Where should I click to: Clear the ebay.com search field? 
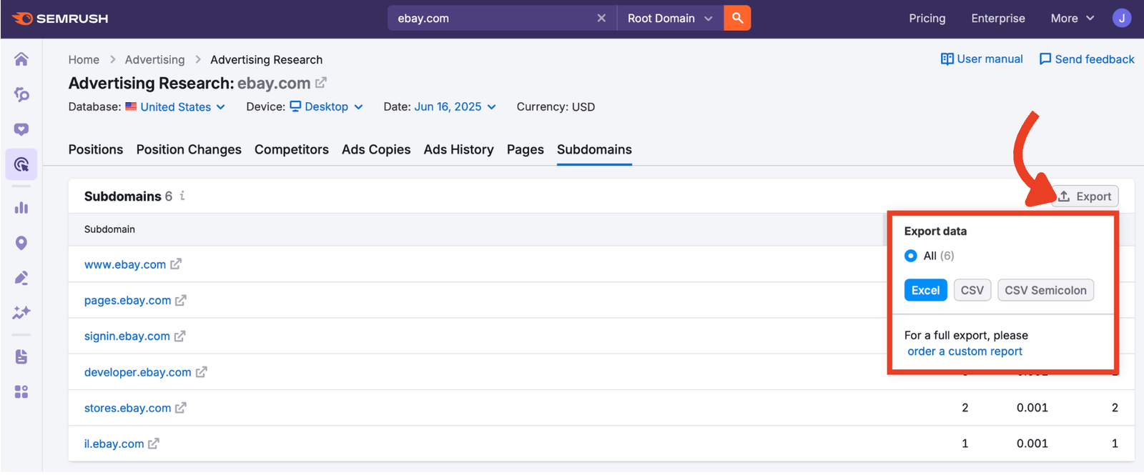601,19
